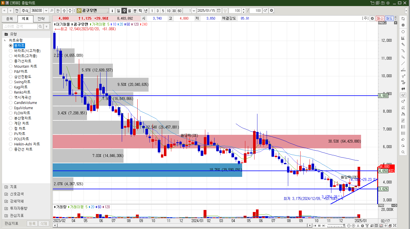Click chart header gear next to [주]

pos(372,18)
